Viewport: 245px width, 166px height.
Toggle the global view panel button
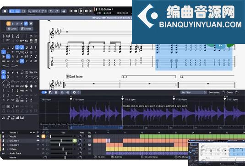(x=18, y=11)
